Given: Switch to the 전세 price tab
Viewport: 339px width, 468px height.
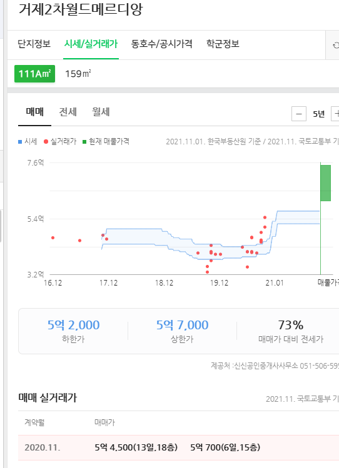Looking at the screenshot, I should pos(68,112).
